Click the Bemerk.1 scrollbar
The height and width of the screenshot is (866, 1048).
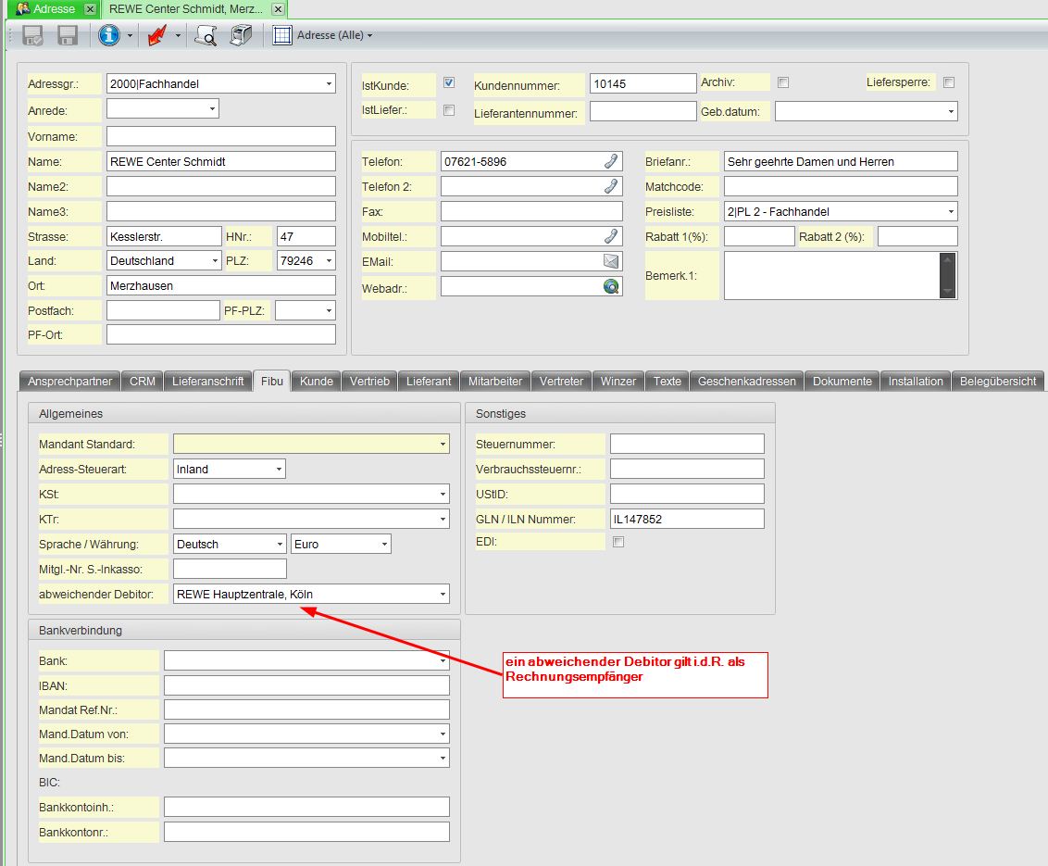947,275
